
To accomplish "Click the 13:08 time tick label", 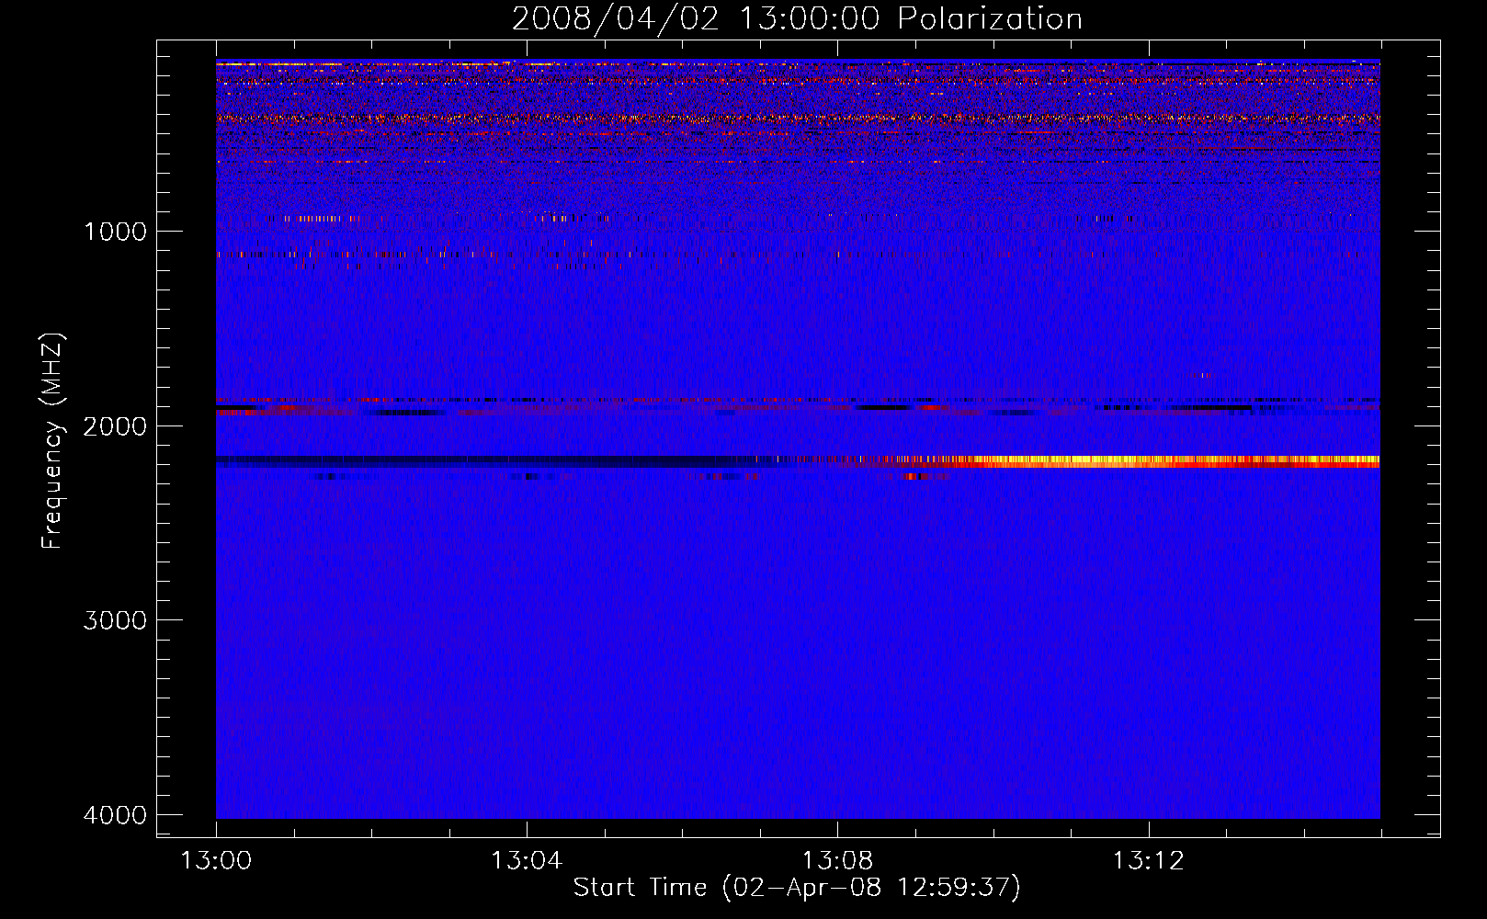I will (837, 861).
